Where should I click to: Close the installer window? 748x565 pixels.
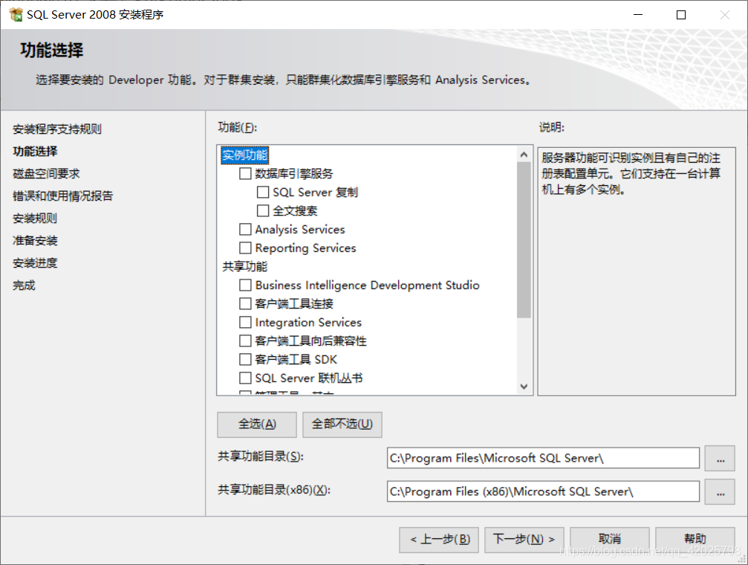[725, 15]
